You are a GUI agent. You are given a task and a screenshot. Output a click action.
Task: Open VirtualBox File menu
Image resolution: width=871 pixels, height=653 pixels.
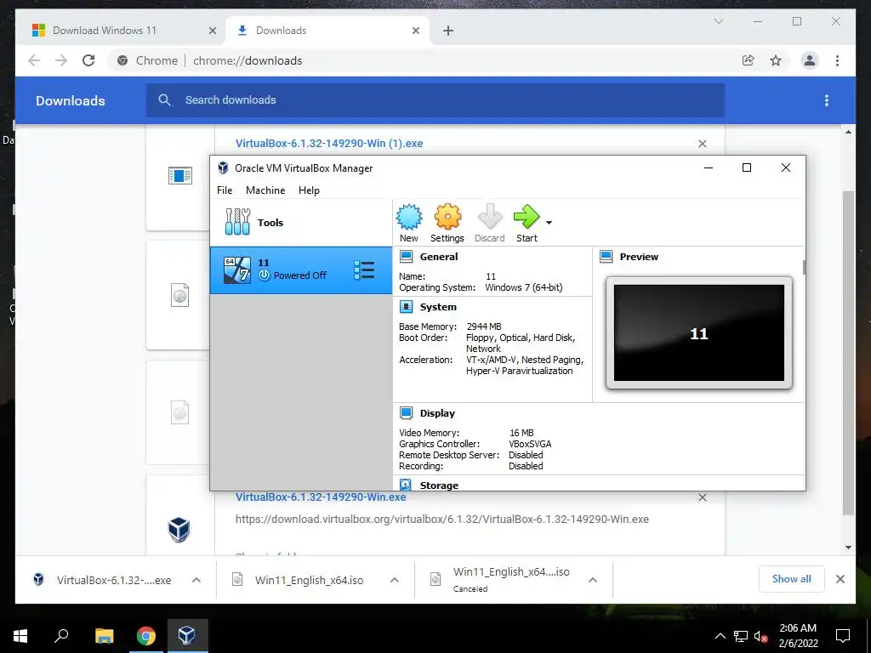pos(225,190)
